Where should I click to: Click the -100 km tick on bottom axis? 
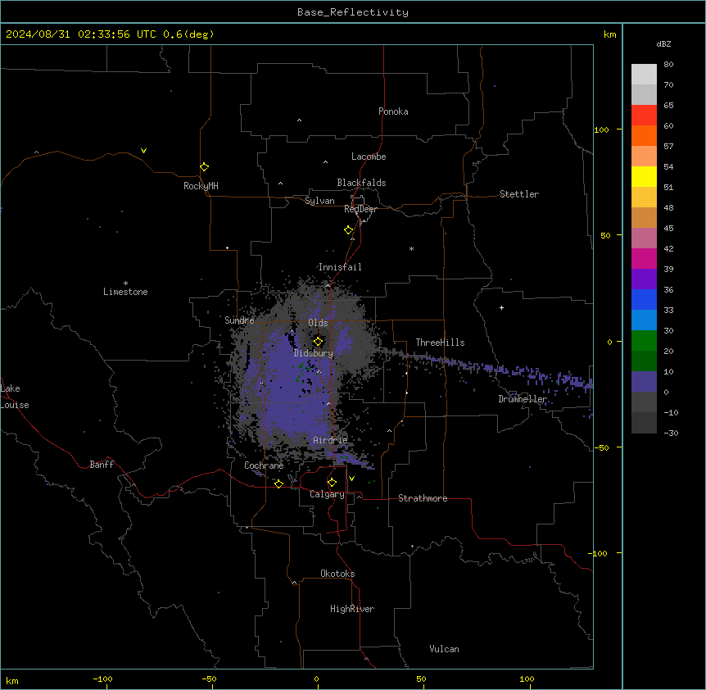102,679
